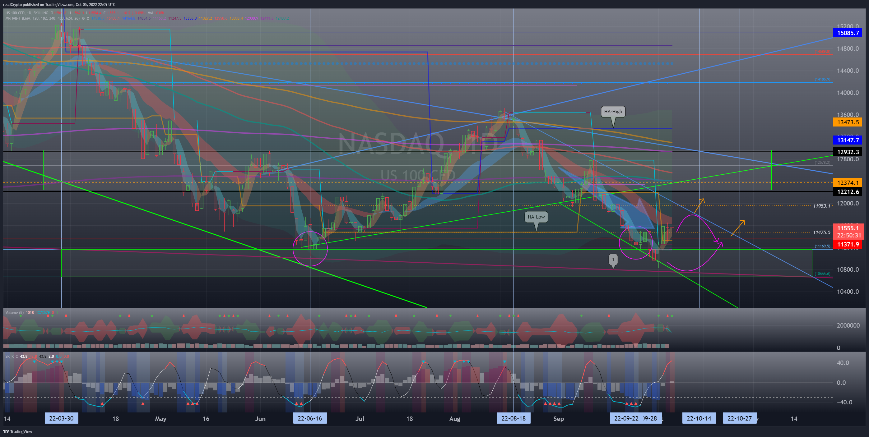This screenshot has height=437, width=869.
Task: Click the (10666.6) level label
Action: point(822,274)
